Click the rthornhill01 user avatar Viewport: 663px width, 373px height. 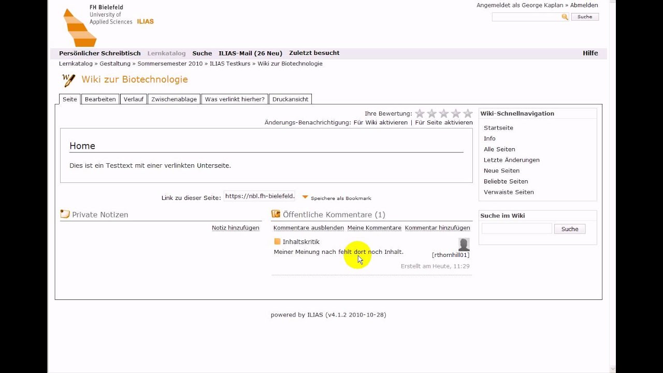[x=464, y=245]
